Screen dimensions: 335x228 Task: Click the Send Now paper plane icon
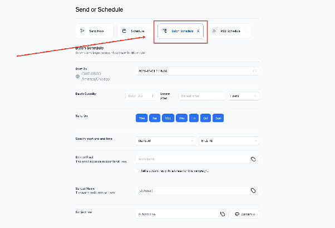point(82,31)
